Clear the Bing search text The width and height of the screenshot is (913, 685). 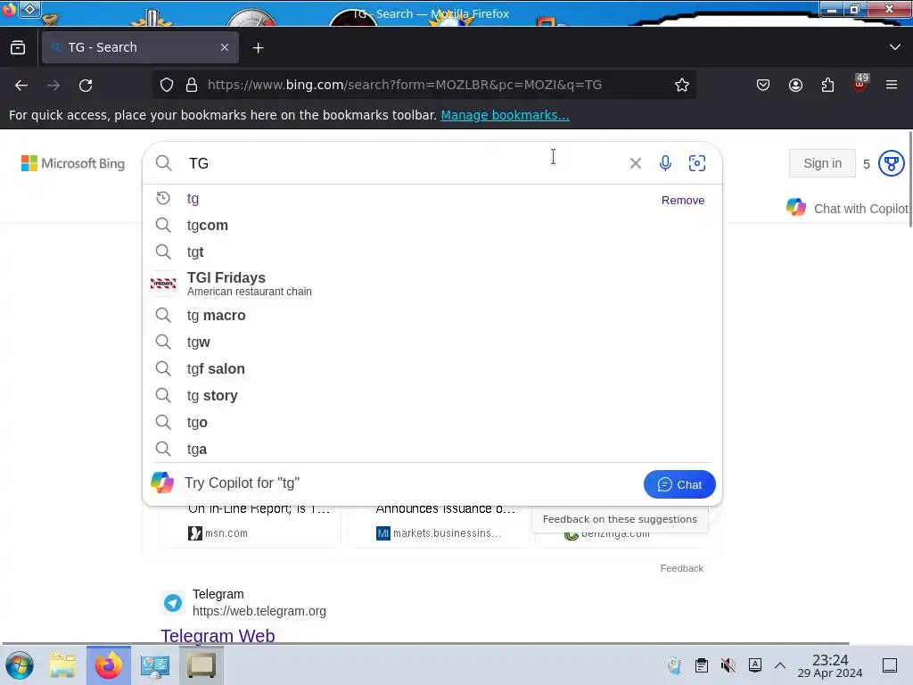[635, 164]
